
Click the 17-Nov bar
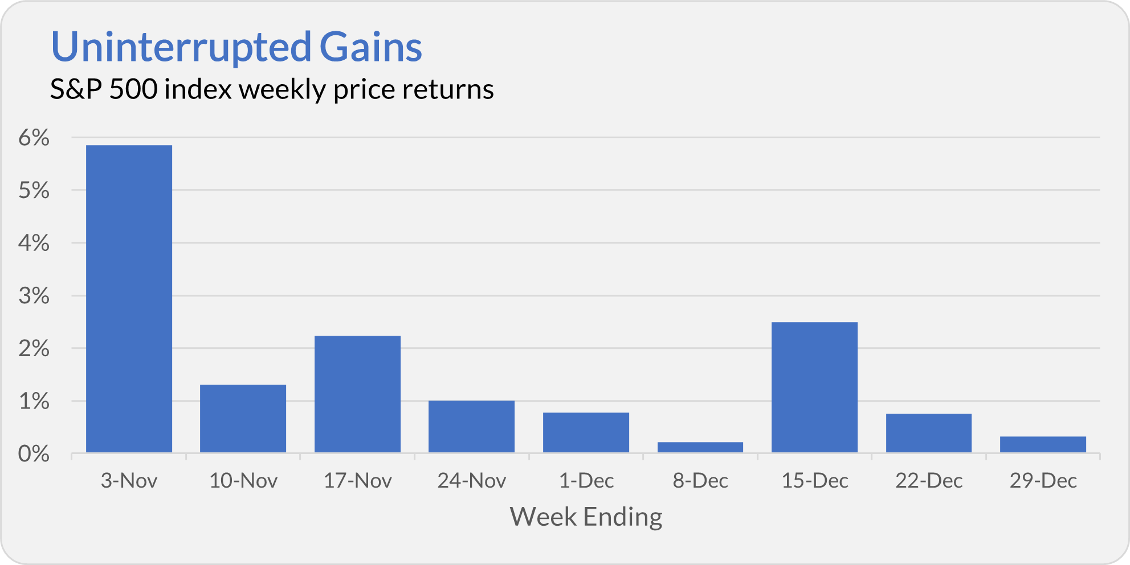(357, 394)
